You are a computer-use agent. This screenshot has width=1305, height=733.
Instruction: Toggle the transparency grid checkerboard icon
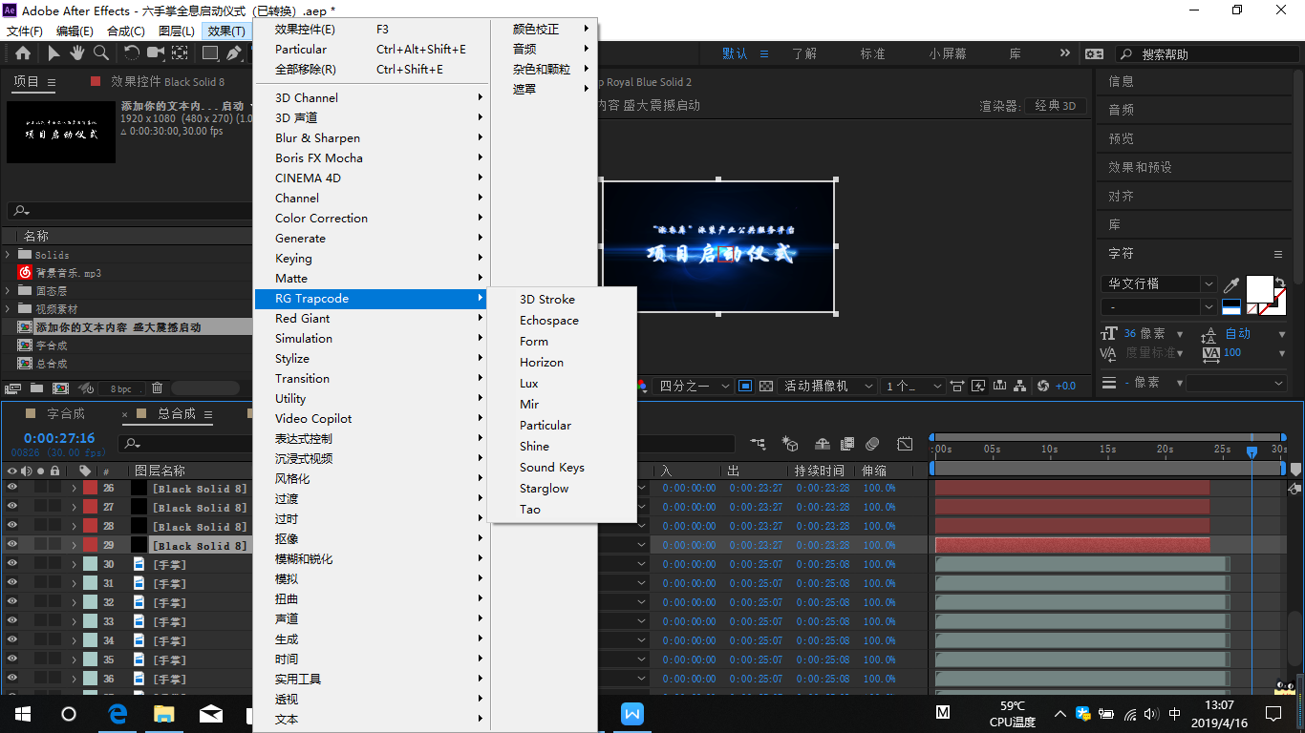pos(766,386)
